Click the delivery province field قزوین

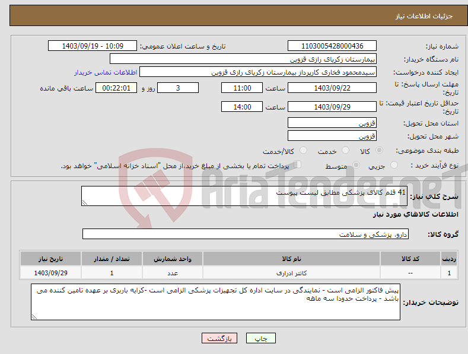coord(332,123)
